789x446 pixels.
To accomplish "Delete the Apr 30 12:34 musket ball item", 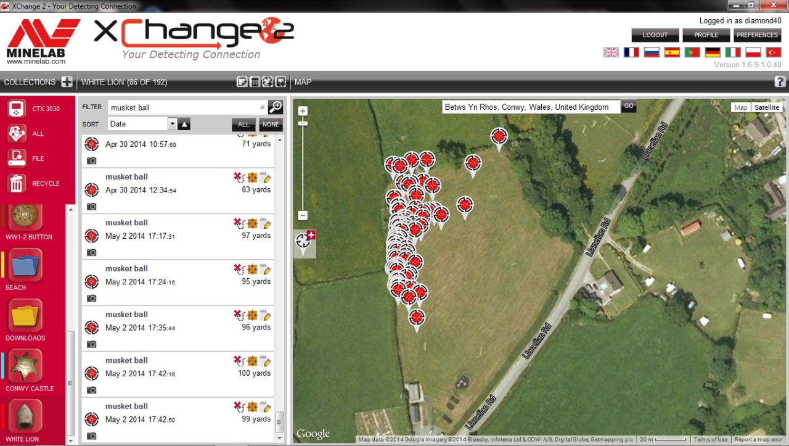I will click(239, 178).
